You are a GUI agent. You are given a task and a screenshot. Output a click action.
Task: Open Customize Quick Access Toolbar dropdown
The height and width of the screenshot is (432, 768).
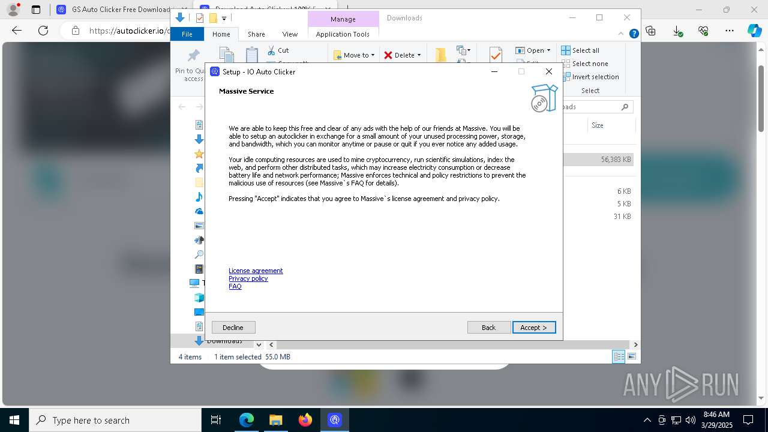(224, 19)
